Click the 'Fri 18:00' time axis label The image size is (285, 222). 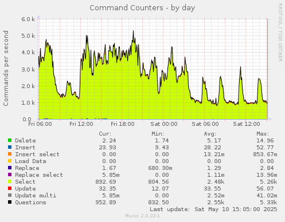pyautogui.click(x=123, y=124)
